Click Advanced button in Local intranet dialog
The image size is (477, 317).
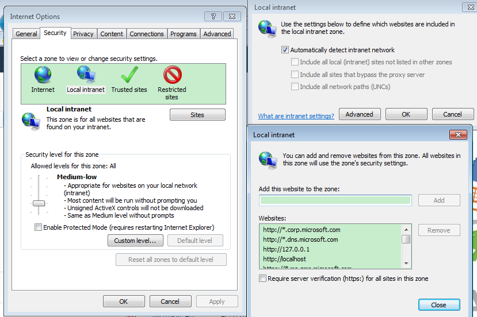(359, 114)
